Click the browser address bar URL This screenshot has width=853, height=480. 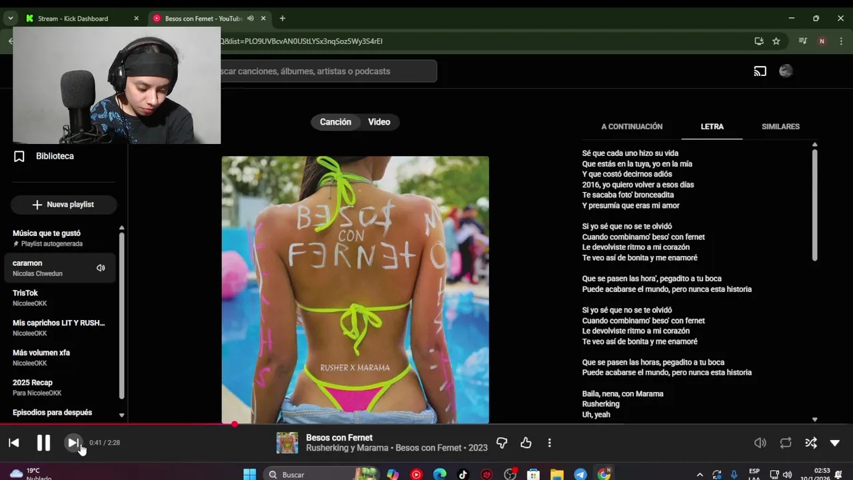click(x=301, y=41)
